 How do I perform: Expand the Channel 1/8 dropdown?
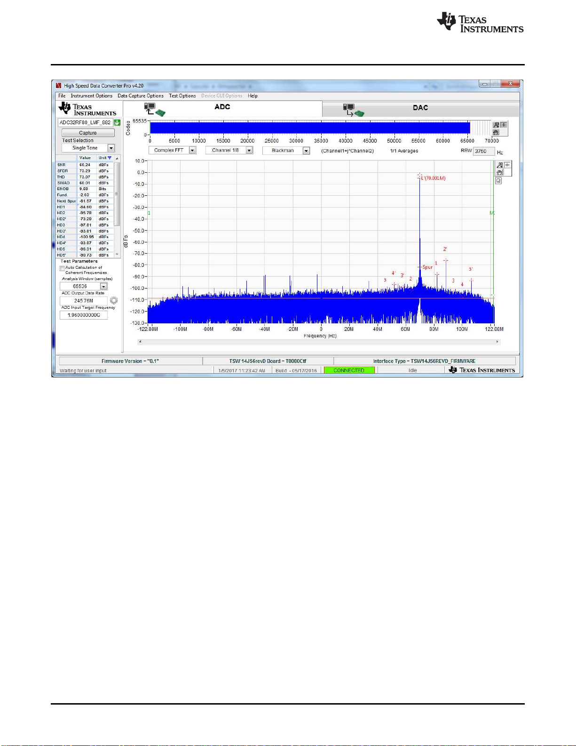pos(249,151)
